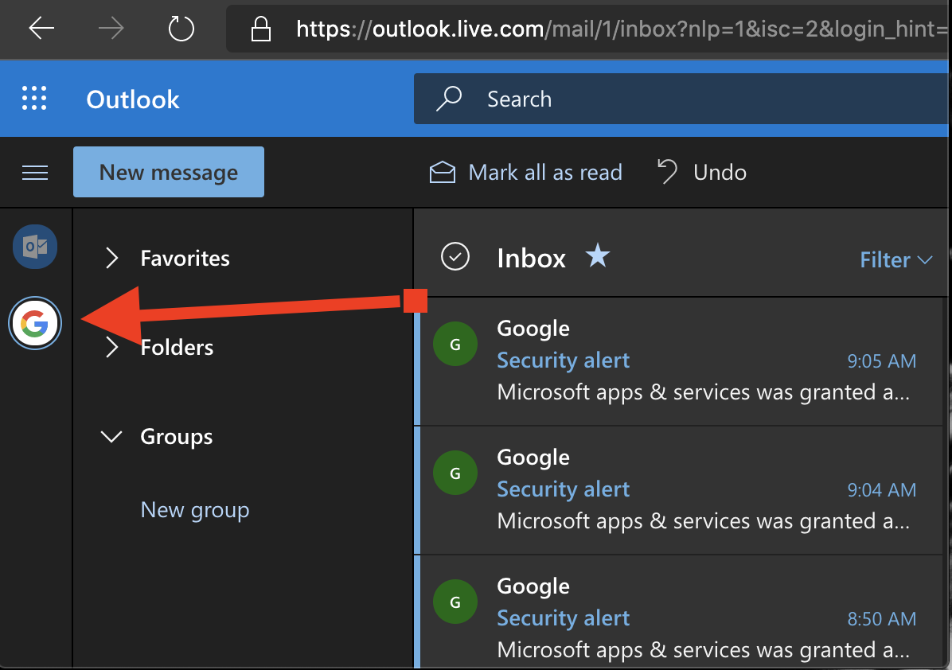Click inside the browser address bar
This screenshot has height=670, width=952.
point(557,29)
